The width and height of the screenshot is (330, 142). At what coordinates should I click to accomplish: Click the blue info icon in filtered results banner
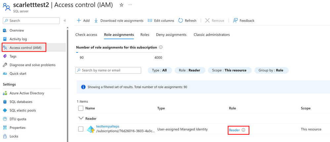[x=83, y=87]
